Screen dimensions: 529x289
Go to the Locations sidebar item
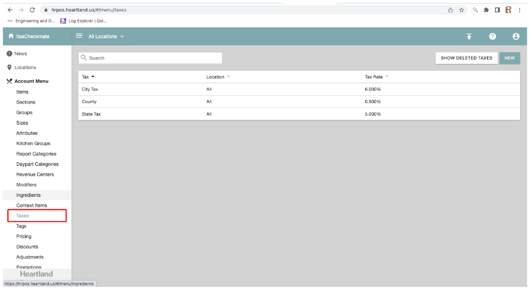pos(25,68)
